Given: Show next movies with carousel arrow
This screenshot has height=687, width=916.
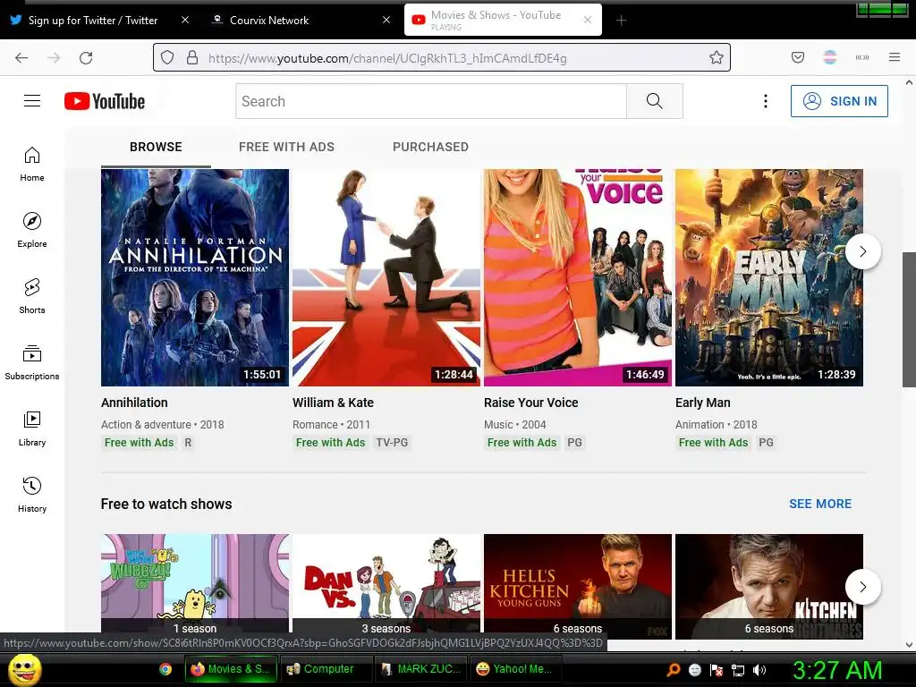Looking at the screenshot, I should click(863, 251).
